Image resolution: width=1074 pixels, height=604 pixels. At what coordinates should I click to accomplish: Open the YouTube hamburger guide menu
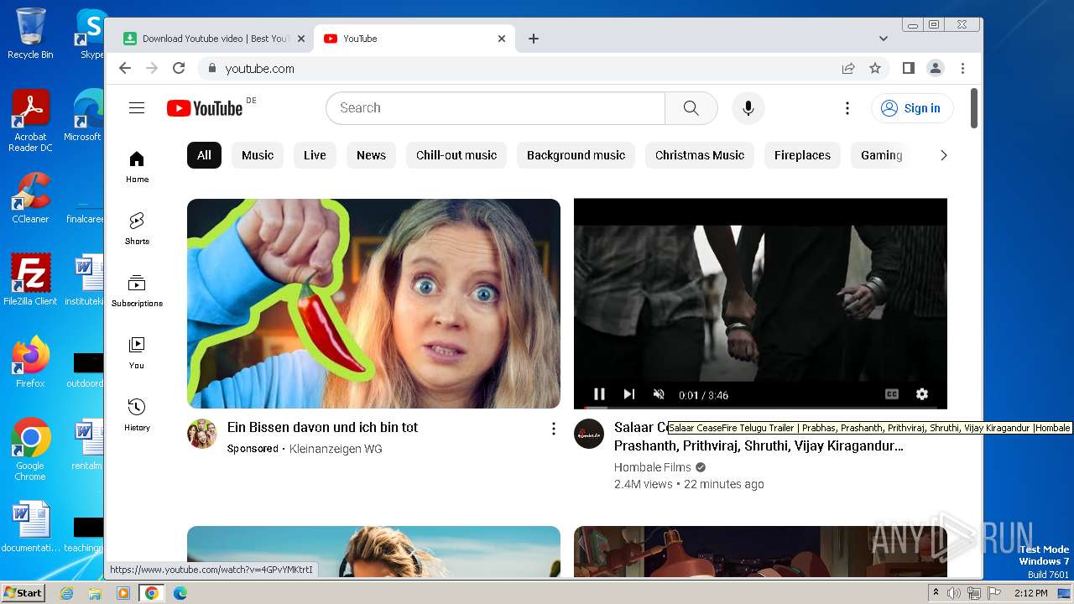point(137,107)
